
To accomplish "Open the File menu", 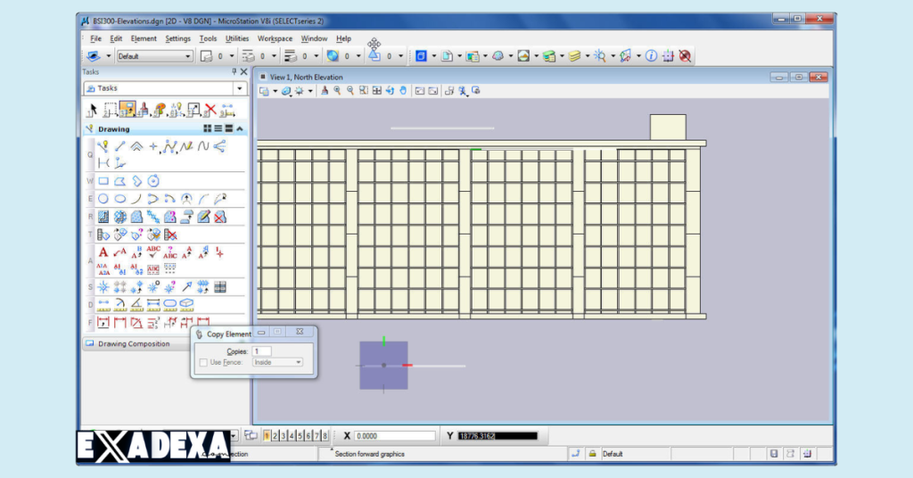I will tap(95, 38).
